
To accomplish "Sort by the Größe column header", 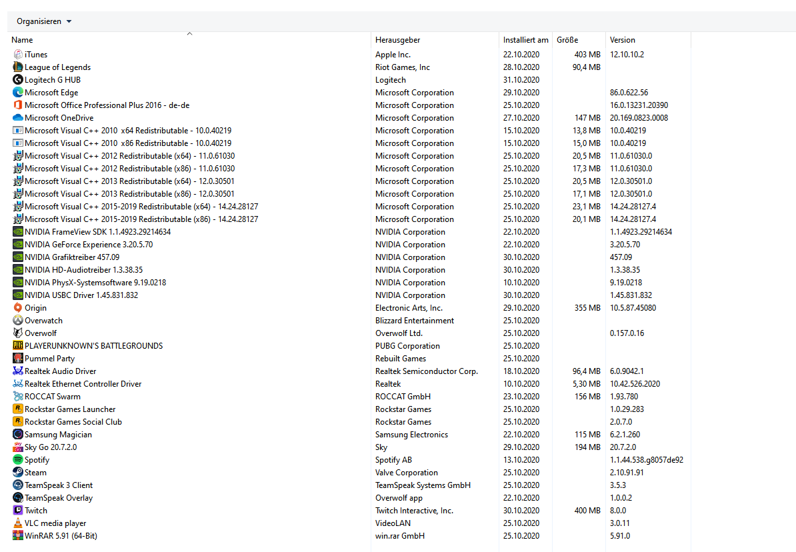I will [567, 39].
